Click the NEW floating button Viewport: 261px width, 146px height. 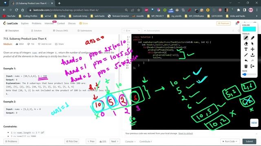pyautogui.click(x=254, y=123)
